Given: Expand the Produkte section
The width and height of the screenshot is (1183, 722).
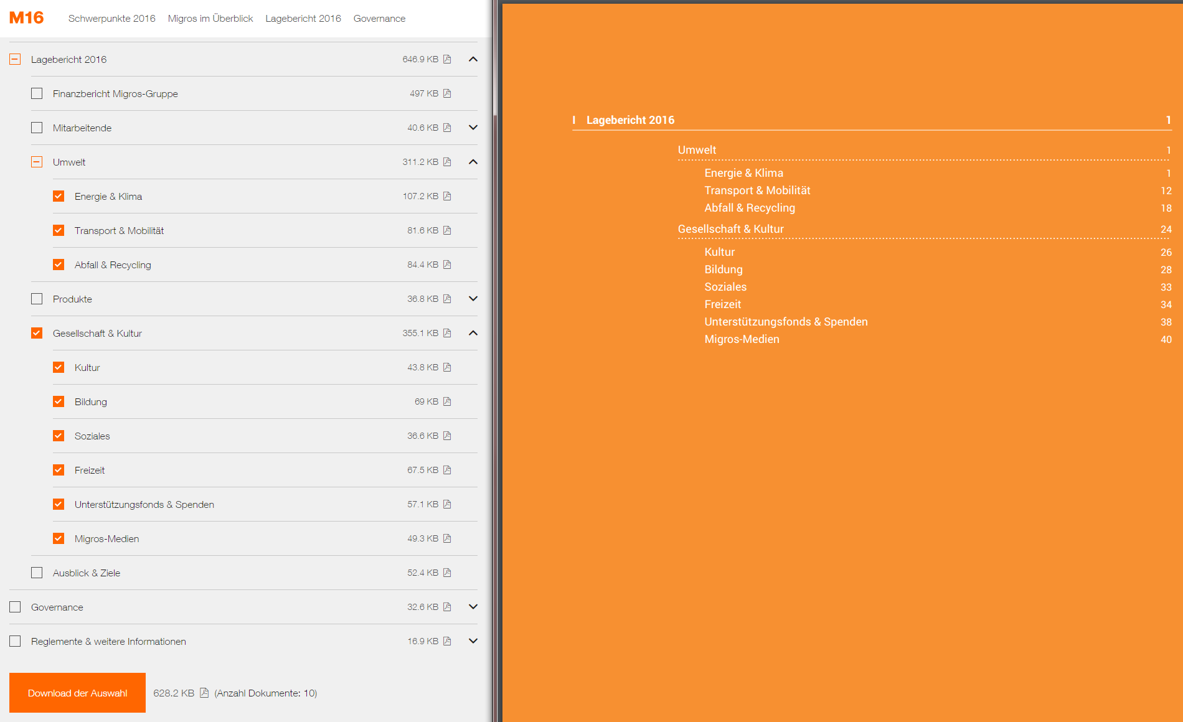Looking at the screenshot, I should (x=473, y=299).
